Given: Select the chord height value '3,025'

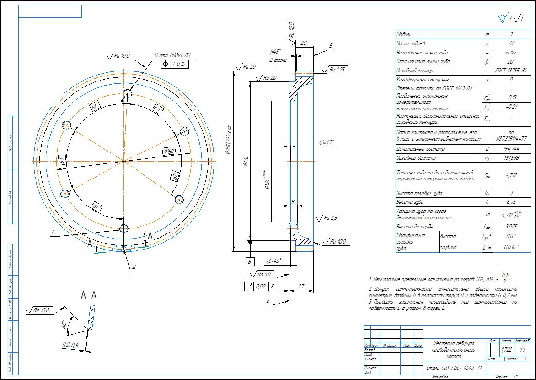Looking at the screenshot, I should click(x=511, y=227).
